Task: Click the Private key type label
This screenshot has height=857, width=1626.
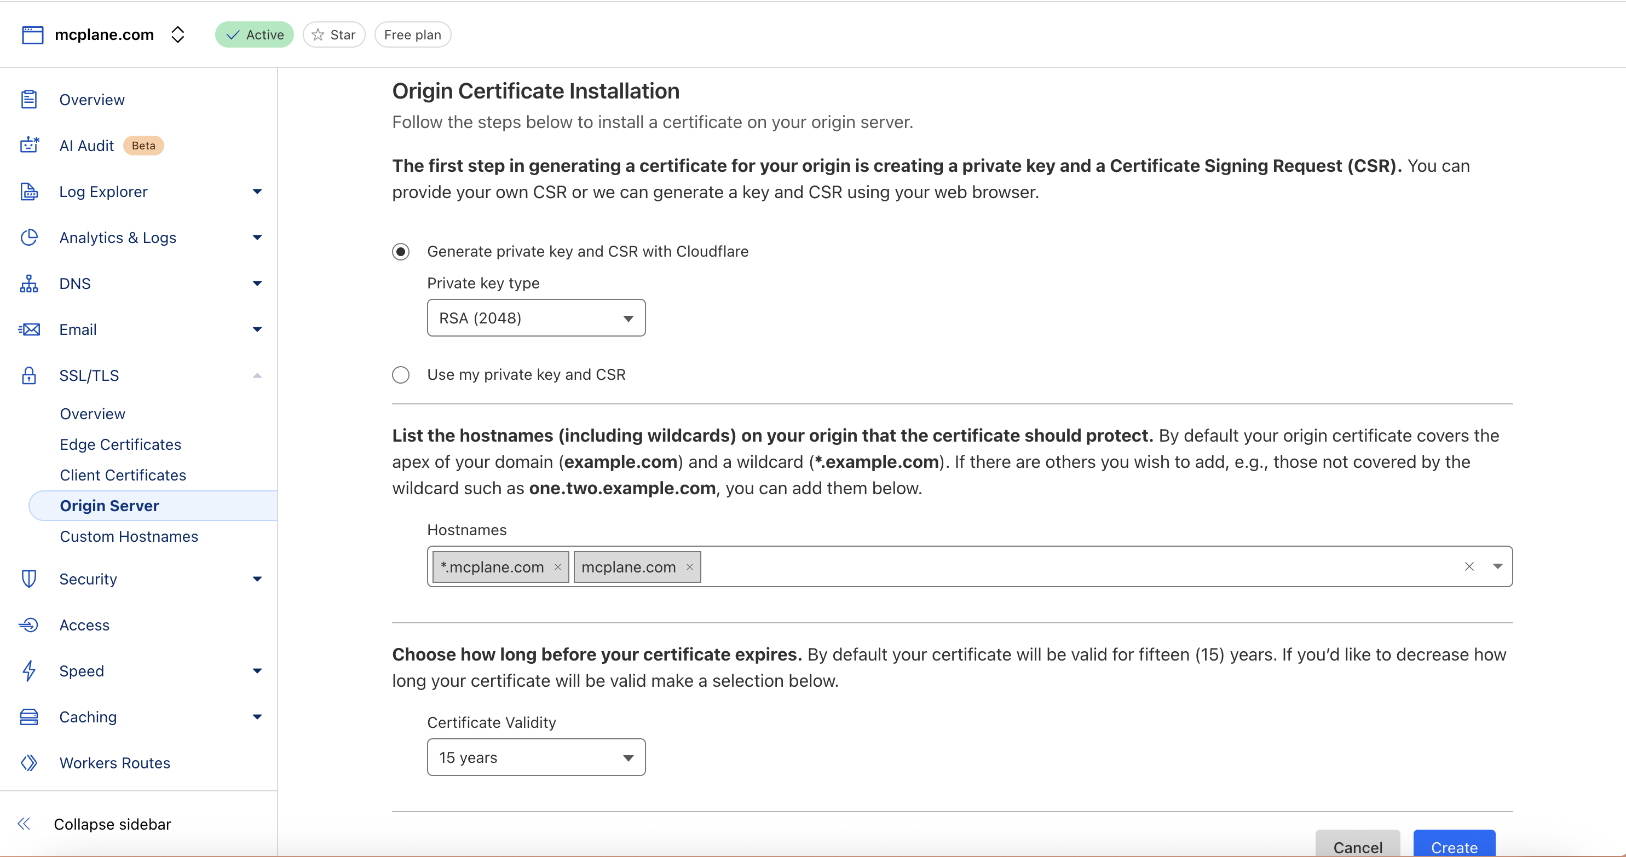Action: 483,283
